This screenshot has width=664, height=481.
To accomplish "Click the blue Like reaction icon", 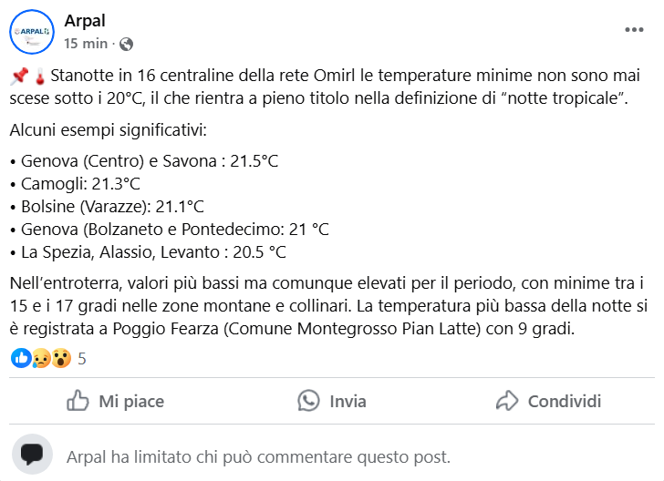I will click(x=21, y=358).
